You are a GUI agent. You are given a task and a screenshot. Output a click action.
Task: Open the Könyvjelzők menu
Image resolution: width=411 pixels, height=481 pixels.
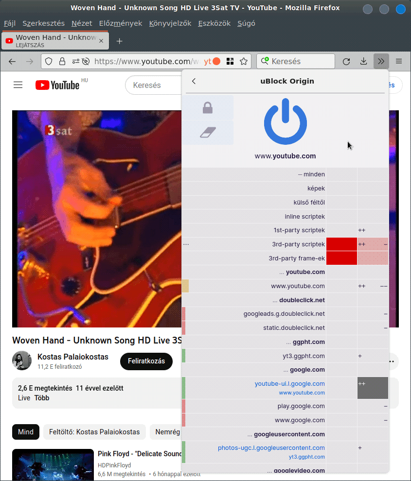(170, 23)
